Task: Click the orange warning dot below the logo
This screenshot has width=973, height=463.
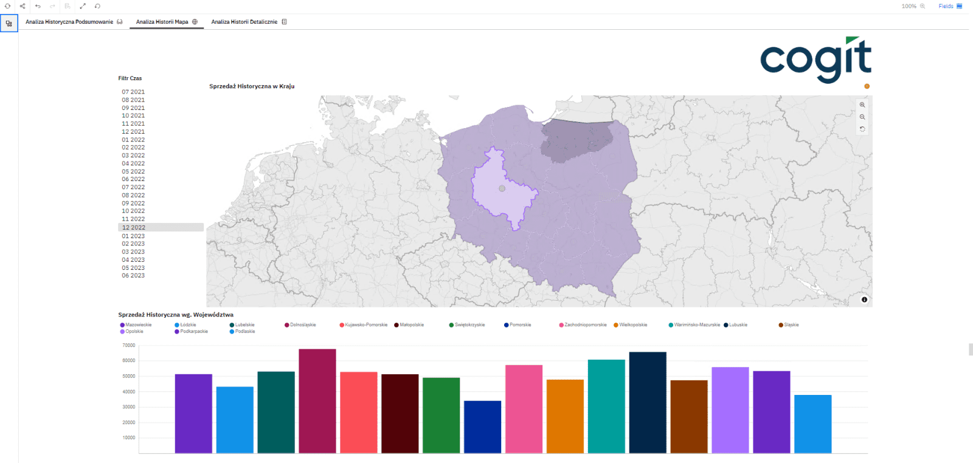Action: tap(867, 86)
